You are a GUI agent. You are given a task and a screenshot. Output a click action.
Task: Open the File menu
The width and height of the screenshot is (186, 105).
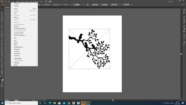tap(6, 1)
